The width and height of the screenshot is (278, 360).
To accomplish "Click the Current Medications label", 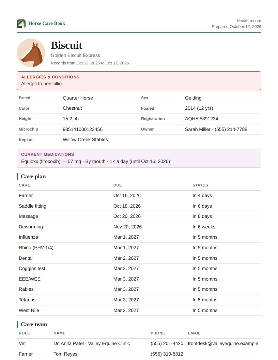I will click(47, 154).
